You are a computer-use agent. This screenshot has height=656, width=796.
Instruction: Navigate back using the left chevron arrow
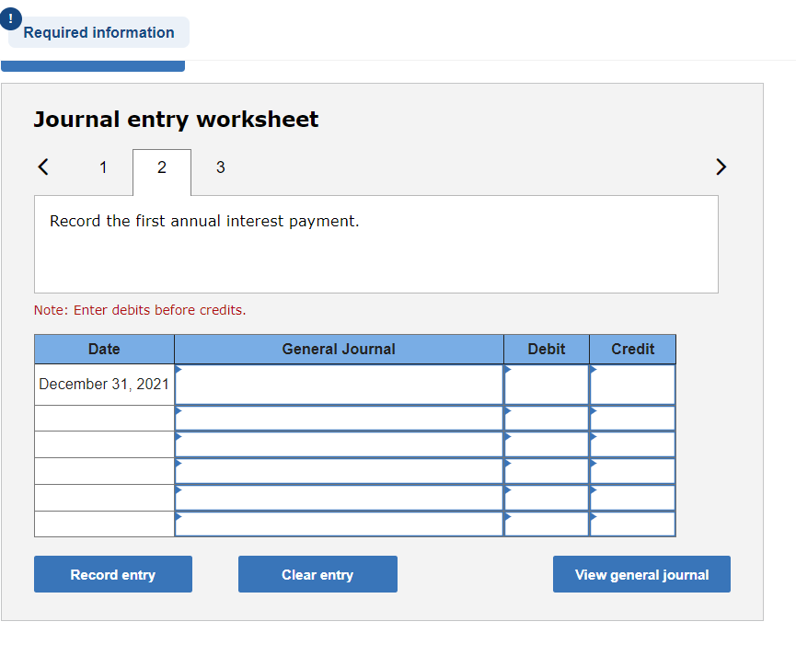coord(42,167)
